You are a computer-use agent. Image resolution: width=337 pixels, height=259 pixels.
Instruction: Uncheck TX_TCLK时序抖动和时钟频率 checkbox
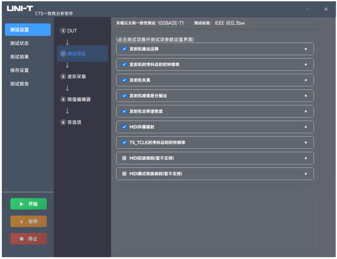(124, 143)
